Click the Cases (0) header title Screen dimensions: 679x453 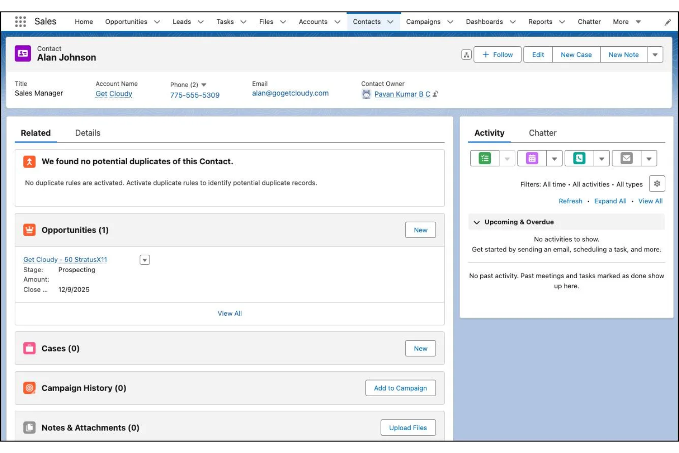pyautogui.click(x=61, y=348)
